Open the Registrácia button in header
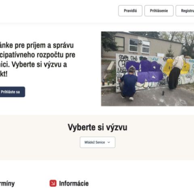Screen dimensions: 194x194 coord(185,11)
